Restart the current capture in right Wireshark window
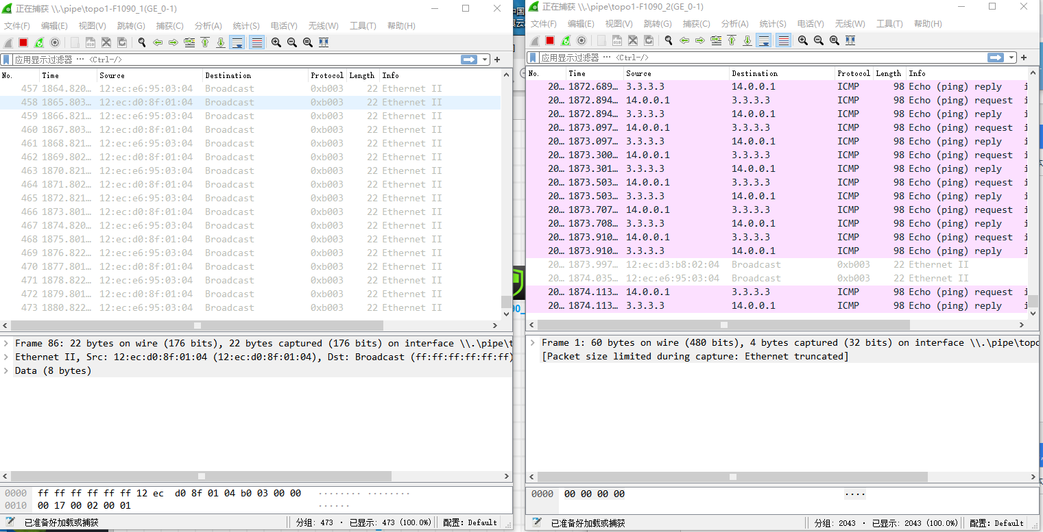The height and width of the screenshot is (532, 1043). click(566, 40)
